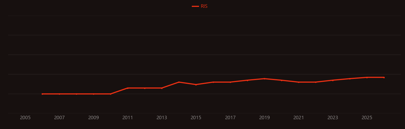Select the RIS data point at 2019
The image size is (405, 129).
264,79
